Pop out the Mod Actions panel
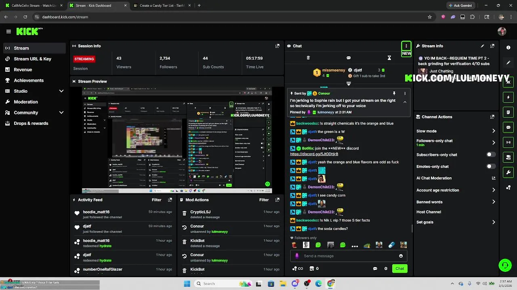517x290 pixels. 277,200
